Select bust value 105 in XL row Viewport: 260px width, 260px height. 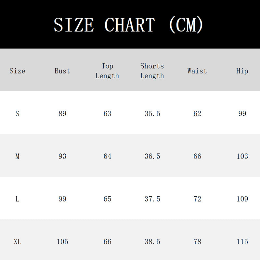coord(62,241)
